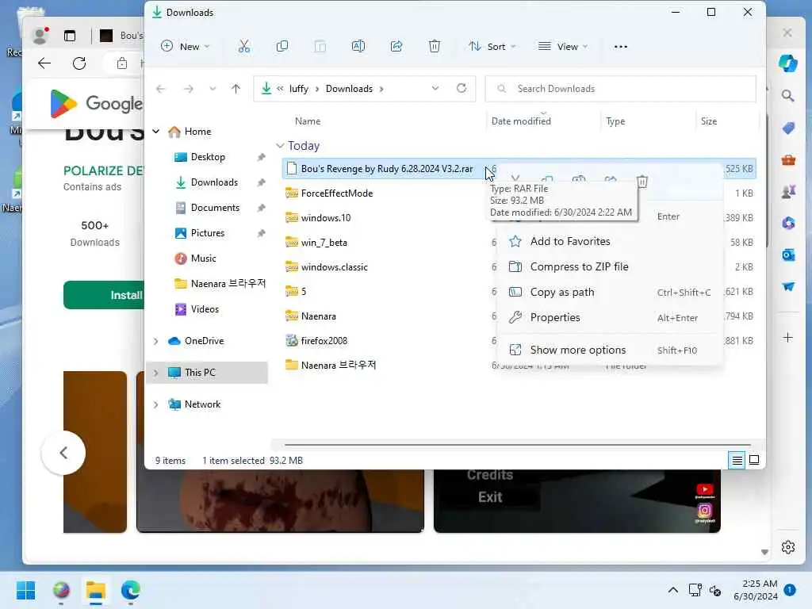Screen dimensions: 812x609
Task: Click the Search Downloads field
Action: (620, 89)
